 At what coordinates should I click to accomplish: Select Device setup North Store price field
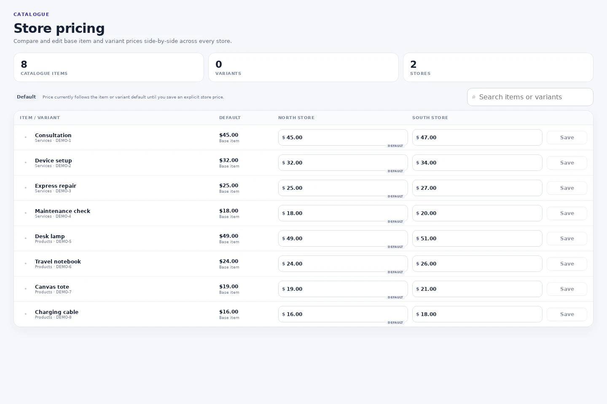343,163
